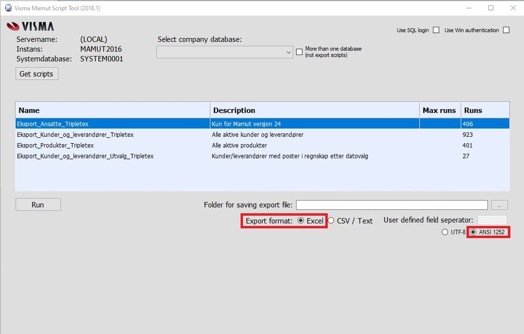Click runs value 923

(467, 135)
